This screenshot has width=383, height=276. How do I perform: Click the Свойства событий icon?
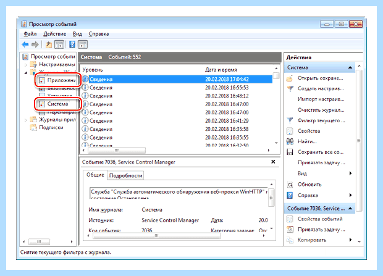click(290, 219)
